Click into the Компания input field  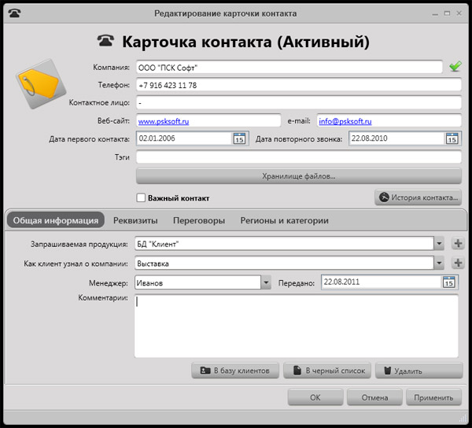click(x=289, y=68)
